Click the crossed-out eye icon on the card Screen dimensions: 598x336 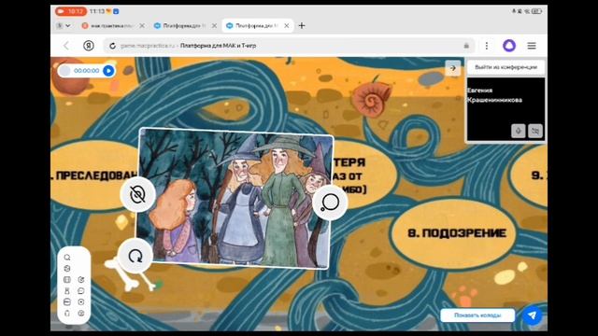click(137, 195)
